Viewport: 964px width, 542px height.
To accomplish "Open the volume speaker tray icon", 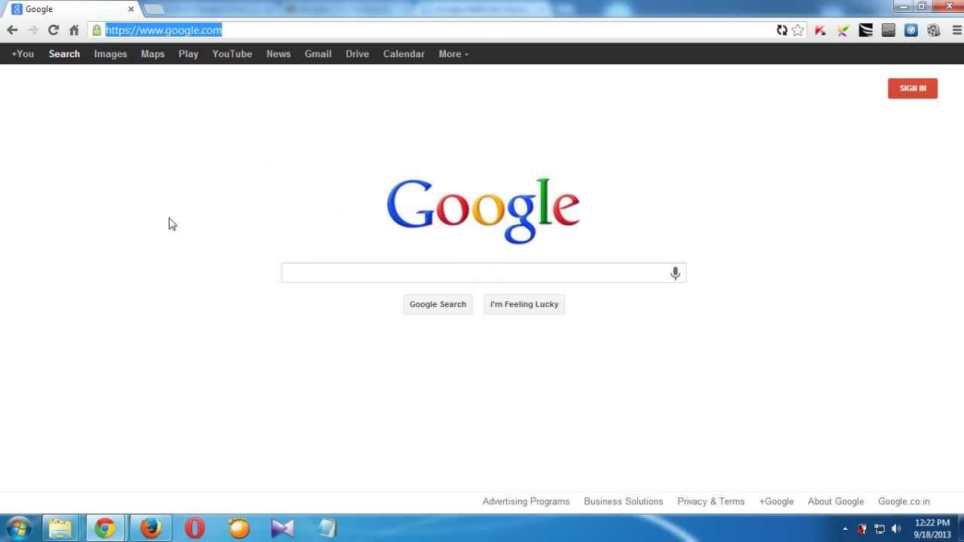I will (896, 528).
